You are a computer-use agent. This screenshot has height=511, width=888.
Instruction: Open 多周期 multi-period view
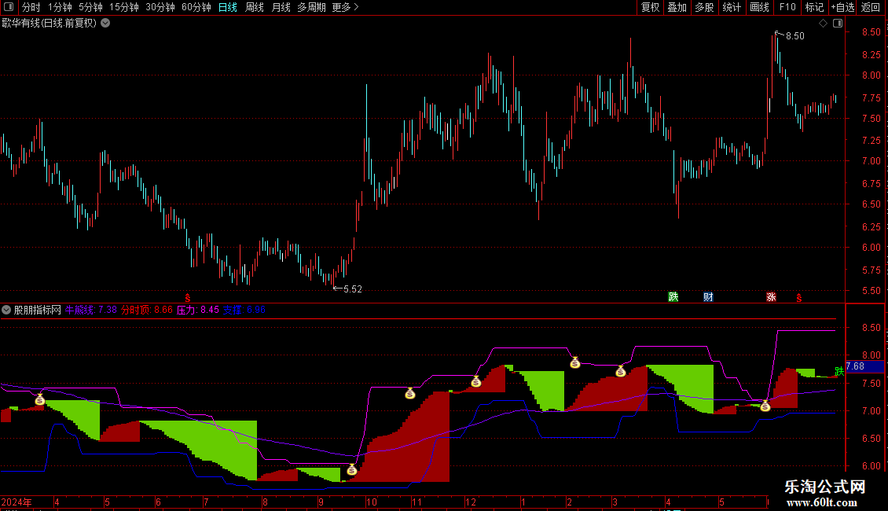tap(311, 7)
